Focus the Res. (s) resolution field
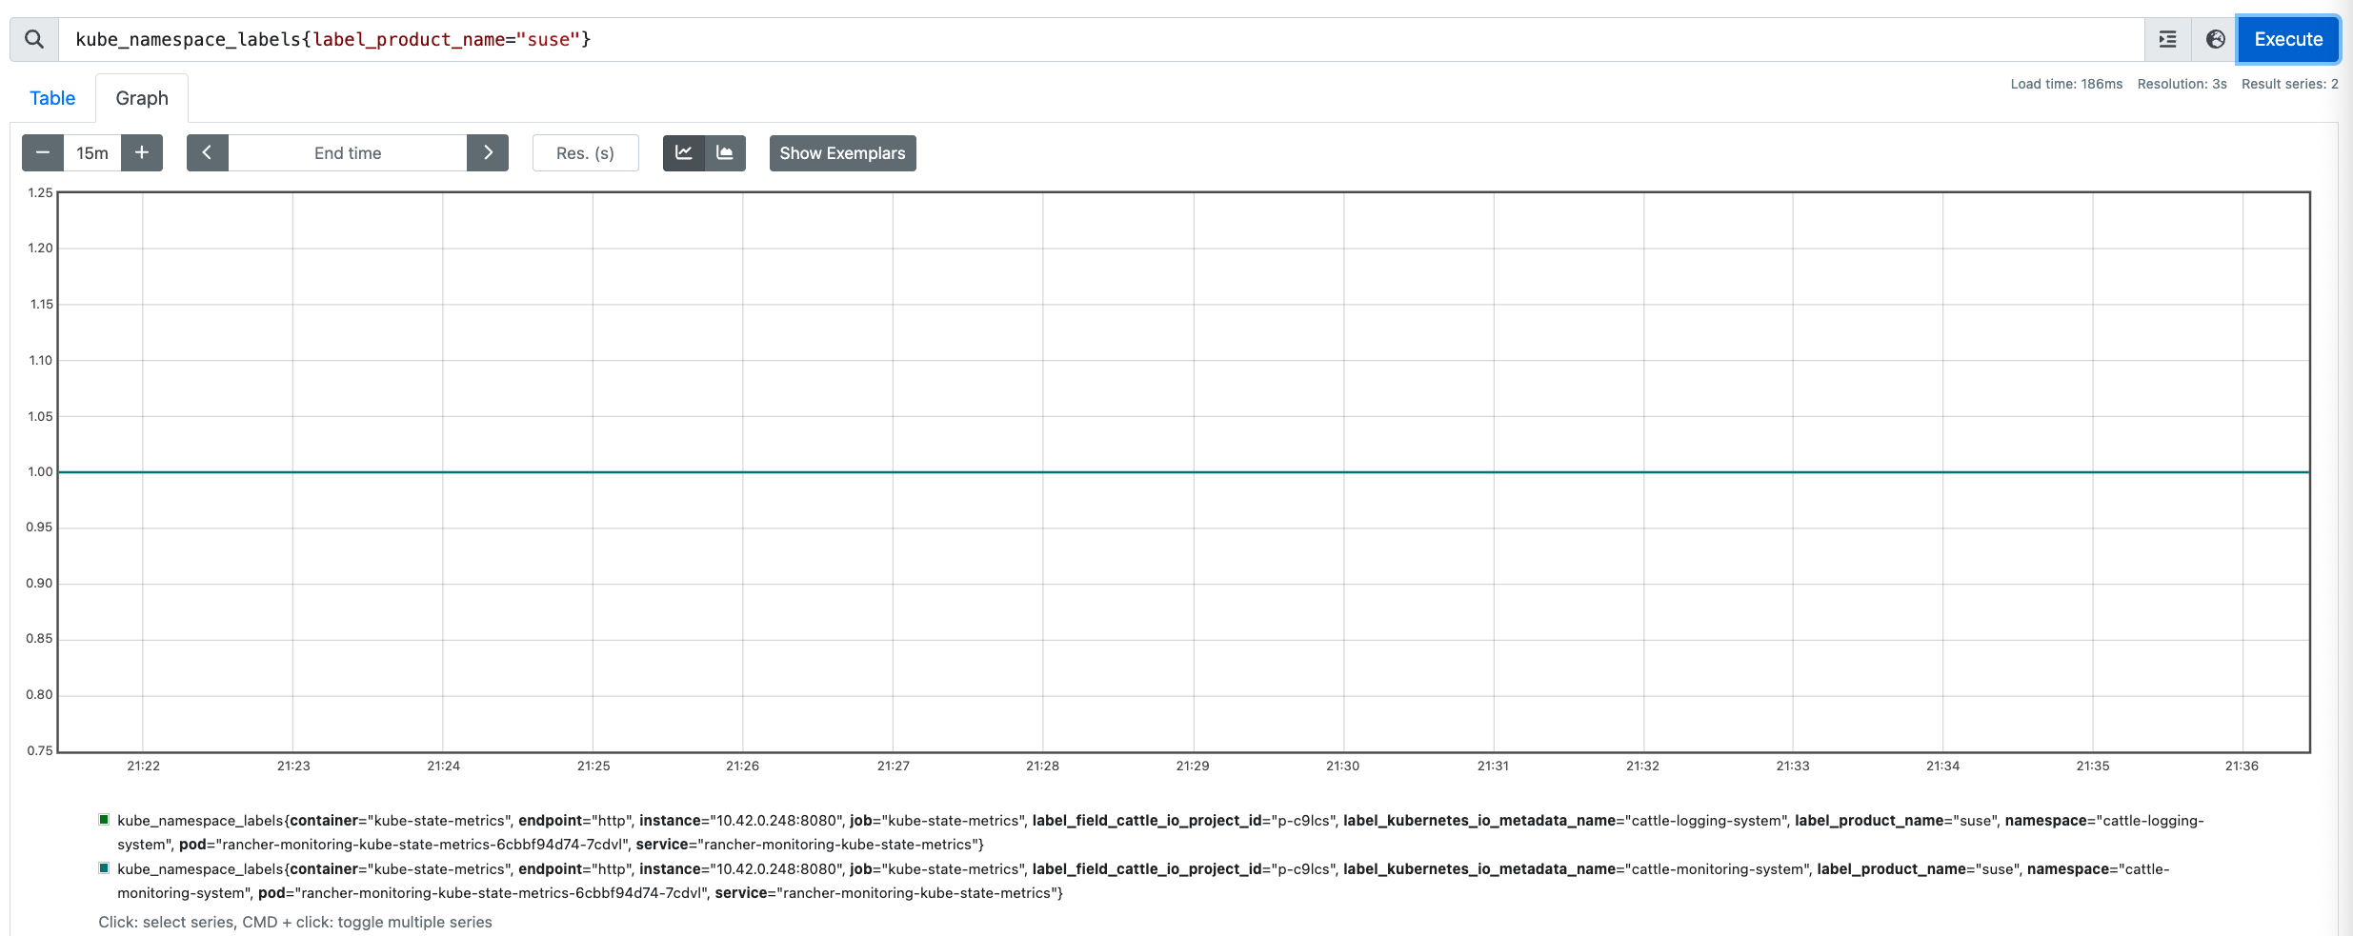This screenshot has width=2353, height=936. (x=585, y=153)
